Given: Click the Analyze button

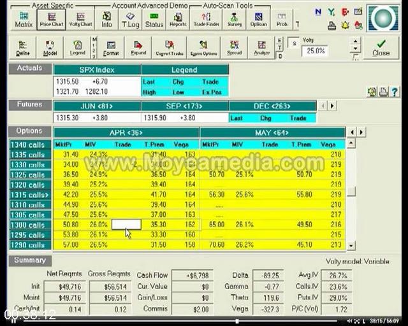Looking at the screenshot, I should 261,48.
